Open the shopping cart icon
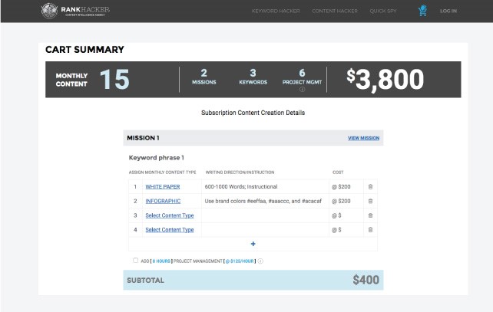 422,11
